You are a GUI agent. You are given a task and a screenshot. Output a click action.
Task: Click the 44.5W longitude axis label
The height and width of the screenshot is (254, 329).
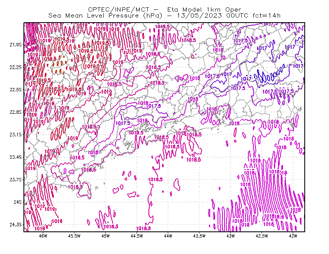[x=137, y=236]
